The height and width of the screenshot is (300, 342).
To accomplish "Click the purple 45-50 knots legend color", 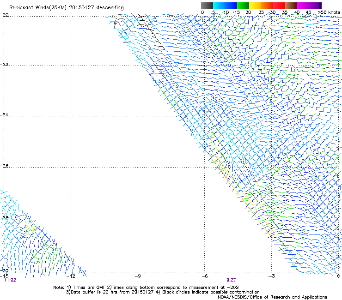I will click(315, 6).
